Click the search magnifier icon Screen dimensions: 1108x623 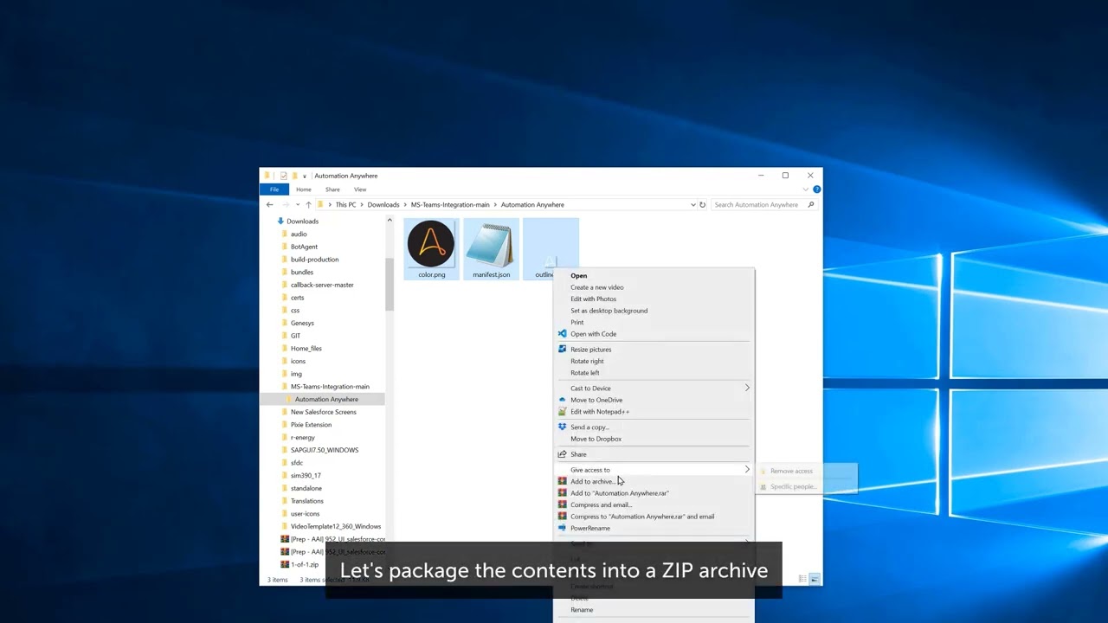(x=810, y=205)
